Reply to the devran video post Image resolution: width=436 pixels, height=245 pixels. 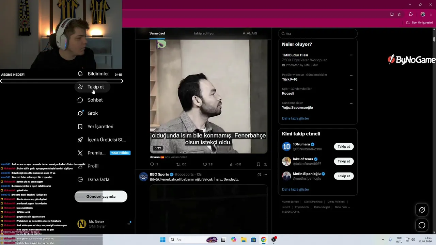point(154,164)
